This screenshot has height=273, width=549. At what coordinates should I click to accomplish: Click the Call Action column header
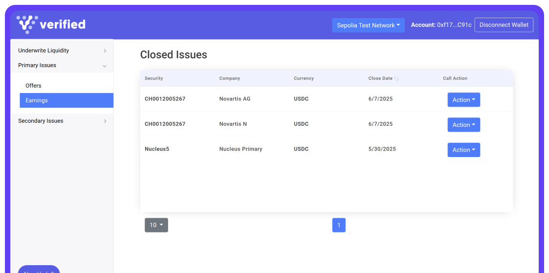click(455, 78)
